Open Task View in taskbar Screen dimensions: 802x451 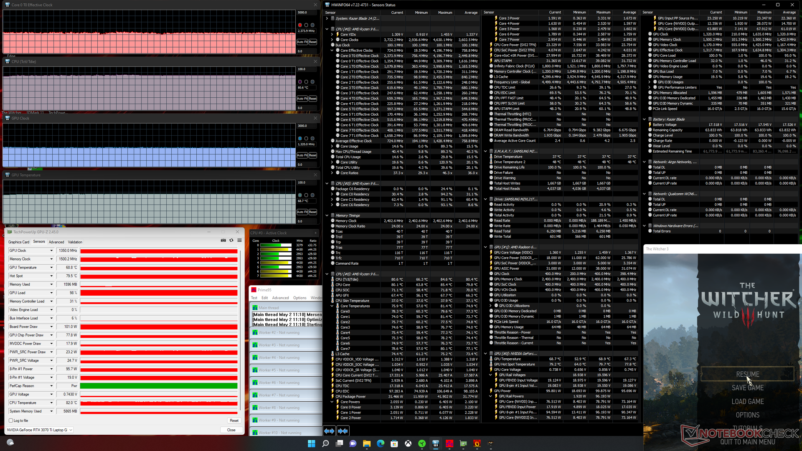339,443
